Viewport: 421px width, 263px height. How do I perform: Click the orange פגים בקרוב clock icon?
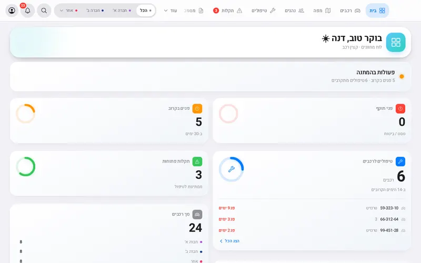tap(197, 108)
